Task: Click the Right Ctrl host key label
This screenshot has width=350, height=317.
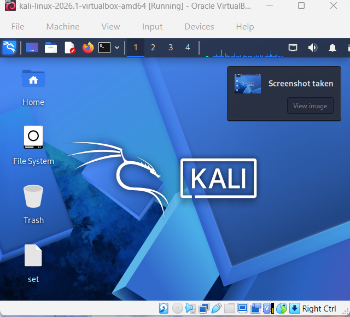Action: (x=319, y=309)
